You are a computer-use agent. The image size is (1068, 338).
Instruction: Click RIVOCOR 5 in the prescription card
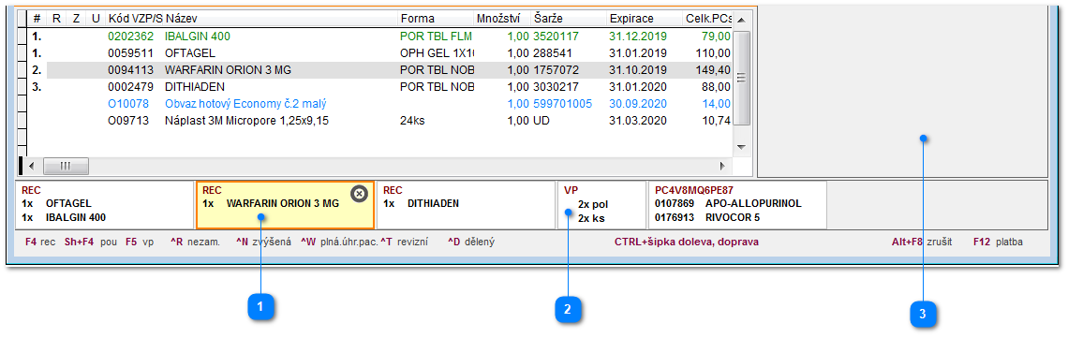(733, 217)
